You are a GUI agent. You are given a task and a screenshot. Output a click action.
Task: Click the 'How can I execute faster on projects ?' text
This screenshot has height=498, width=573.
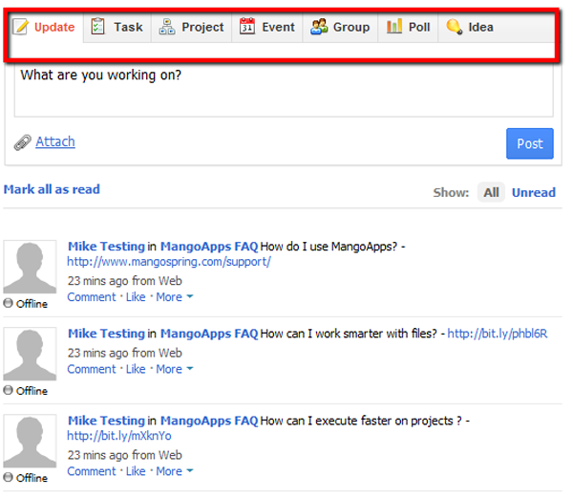tap(361, 421)
